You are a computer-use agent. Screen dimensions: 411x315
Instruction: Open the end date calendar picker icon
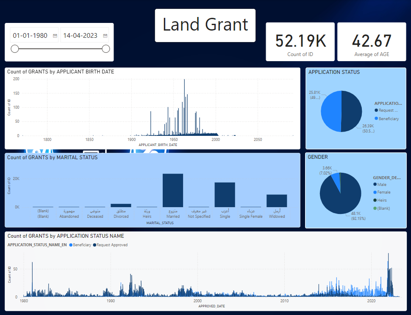tap(106, 36)
